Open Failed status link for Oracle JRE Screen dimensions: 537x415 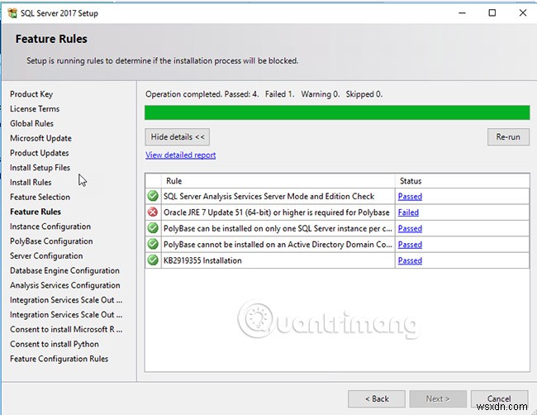[x=408, y=212]
